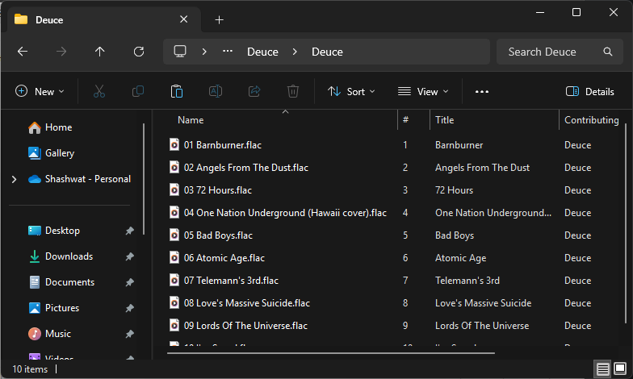Open the See more ellipsis menu
The image size is (633, 379).
[x=482, y=92]
